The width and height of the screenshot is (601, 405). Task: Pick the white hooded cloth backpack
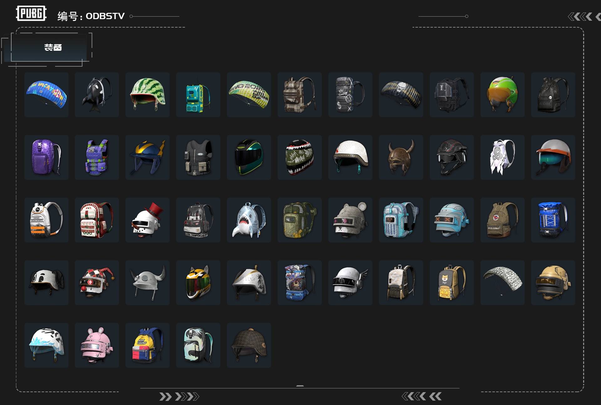pyautogui.click(x=503, y=157)
